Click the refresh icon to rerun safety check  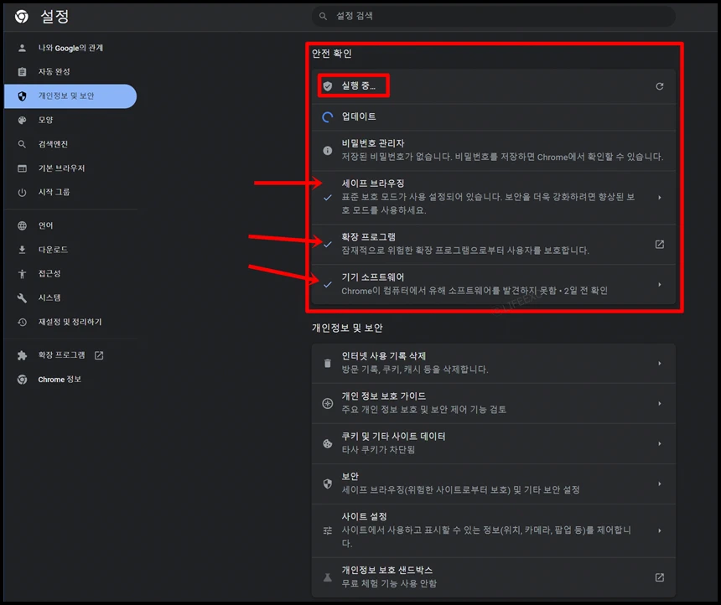[660, 86]
